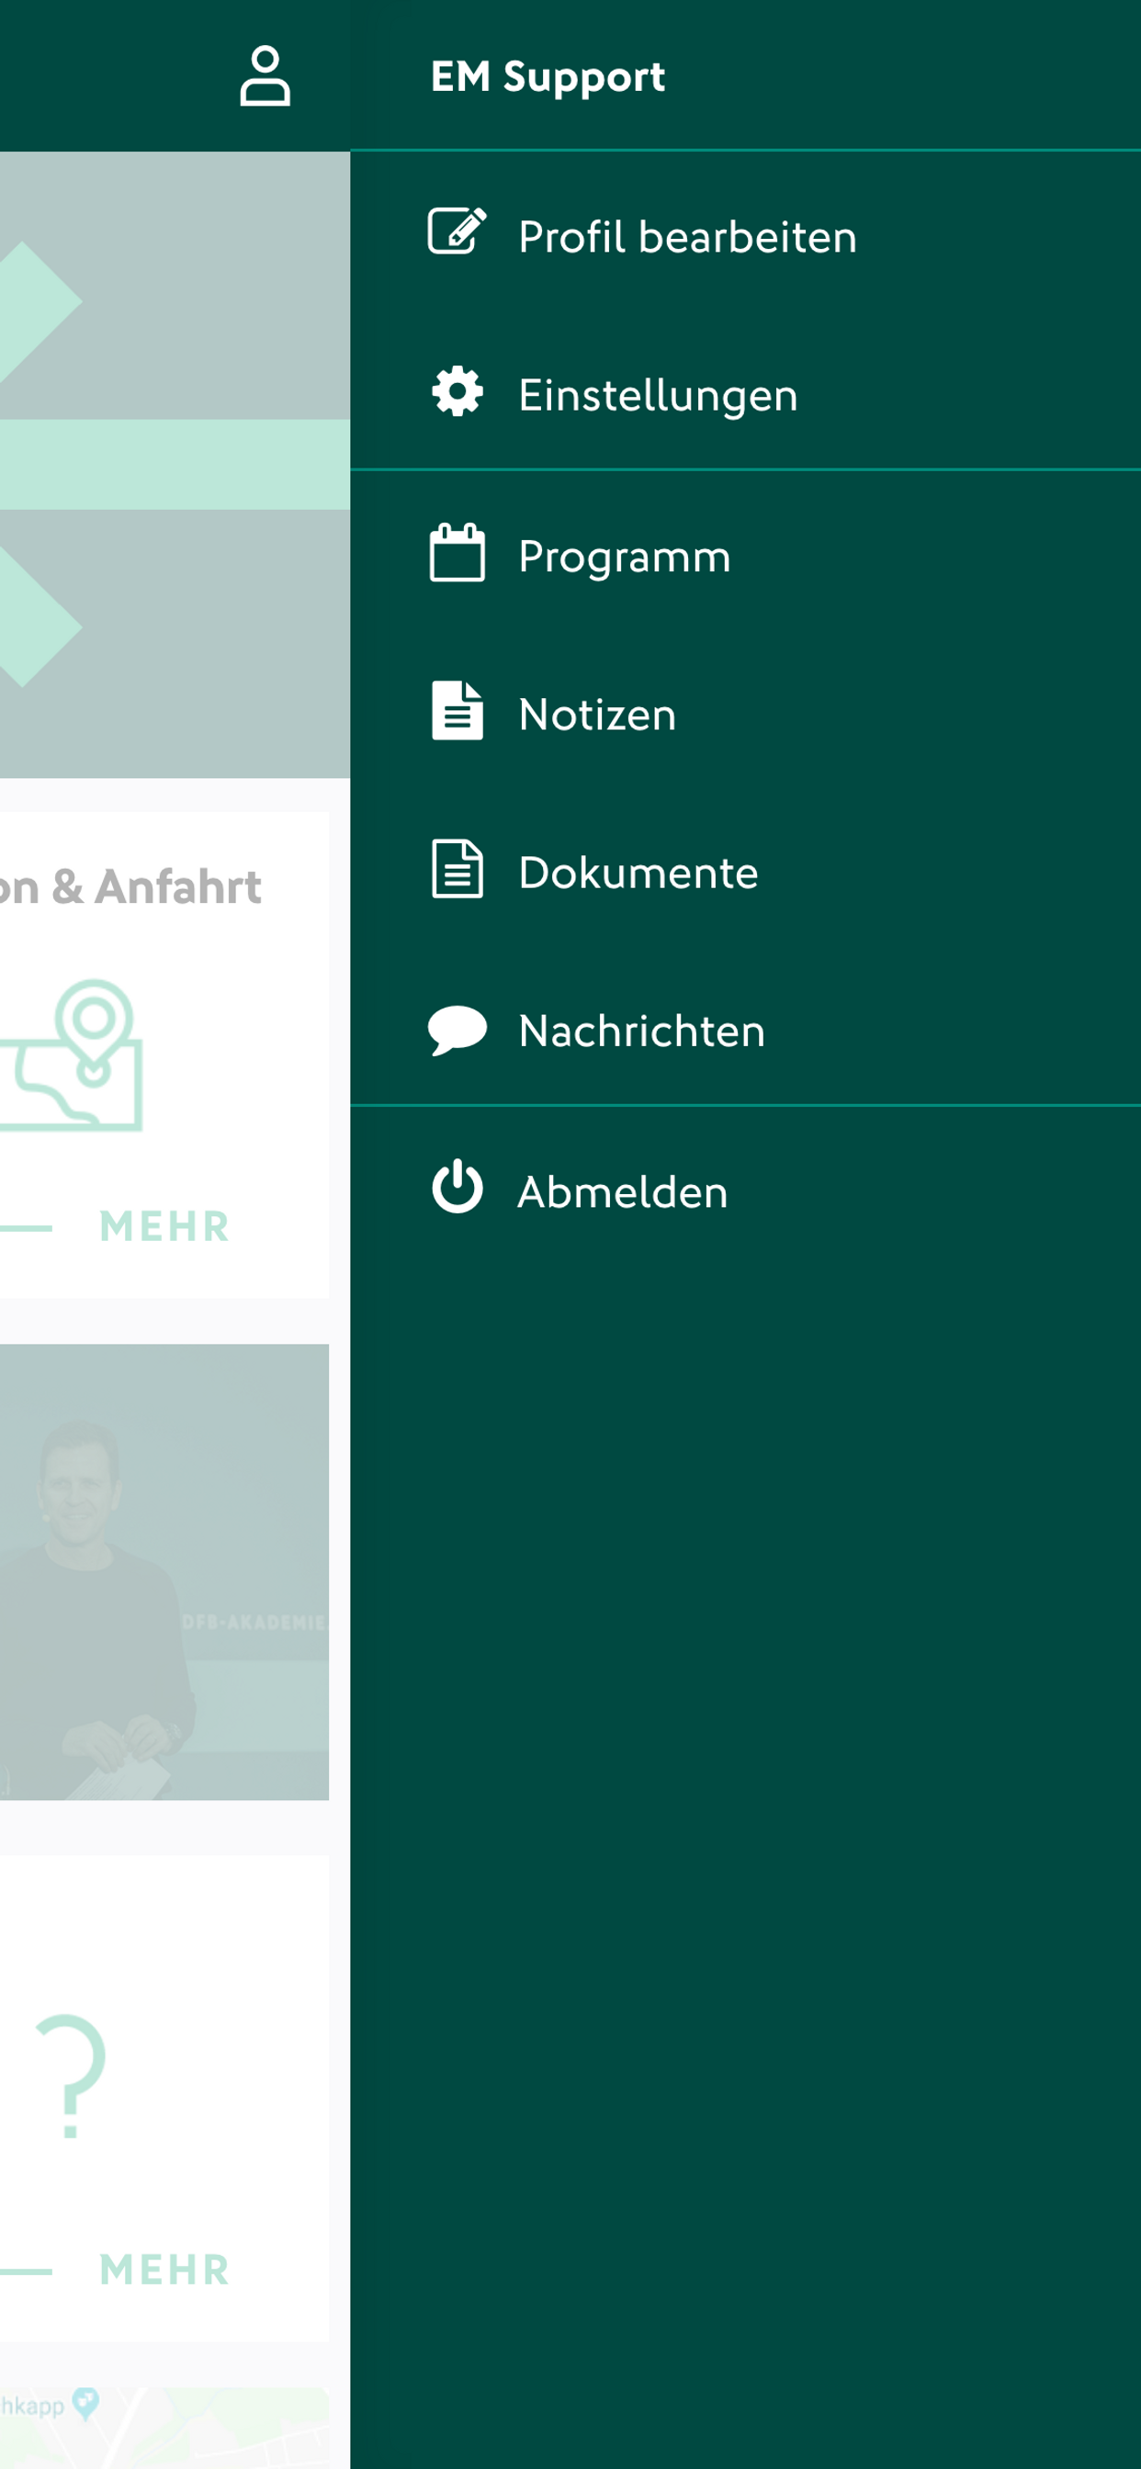The width and height of the screenshot is (1141, 2469).
Task: Open the Einstellungen menu item
Action: pos(745,394)
